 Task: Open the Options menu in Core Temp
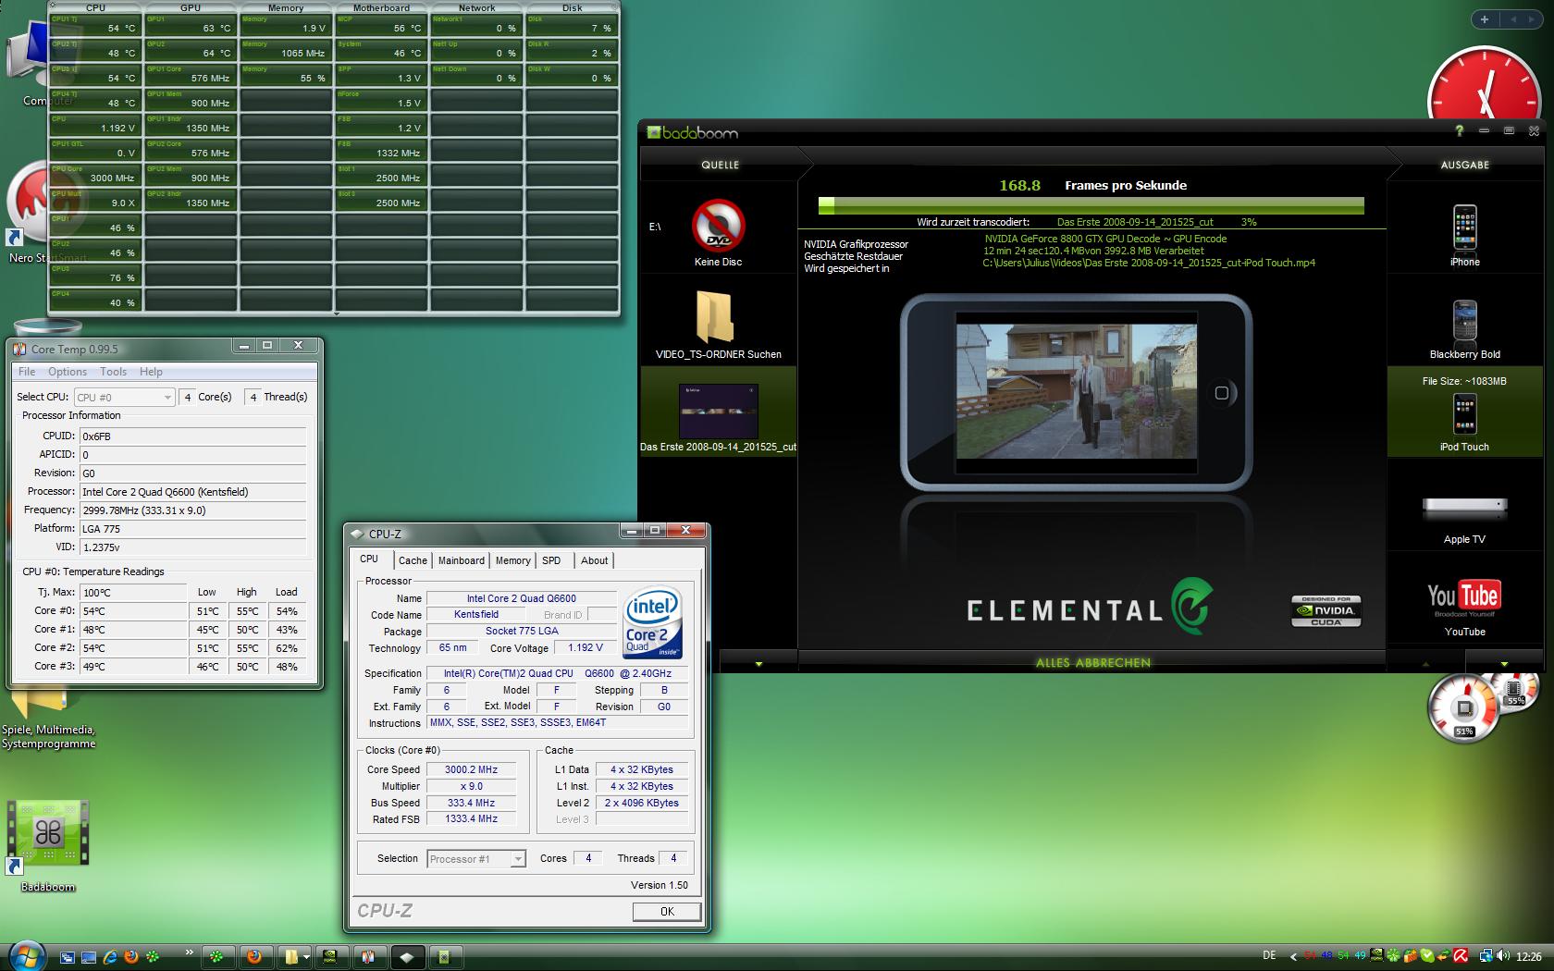click(x=68, y=372)
